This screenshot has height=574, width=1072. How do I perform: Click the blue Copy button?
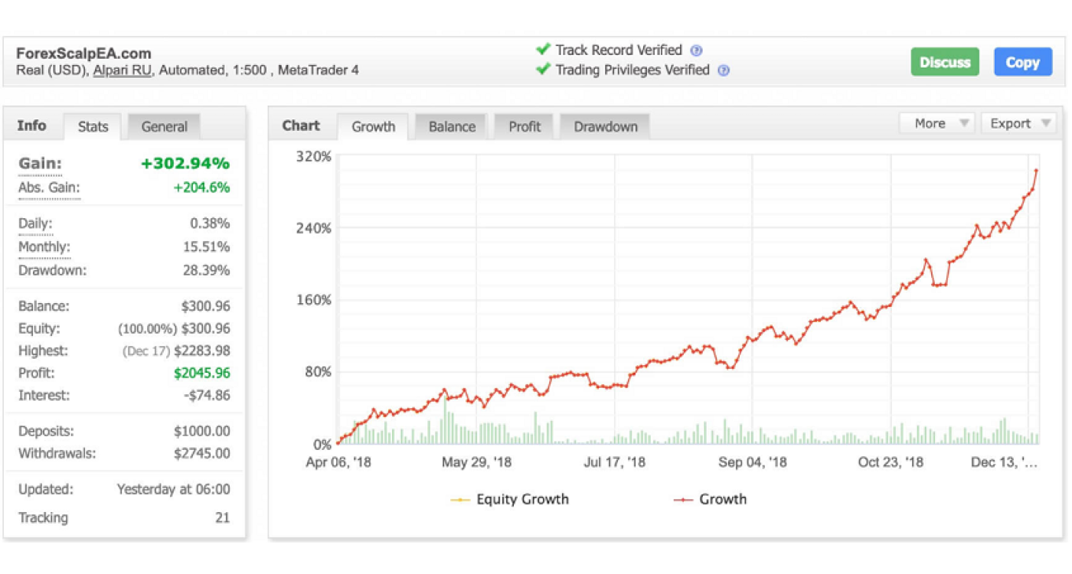pos(1022,63)
